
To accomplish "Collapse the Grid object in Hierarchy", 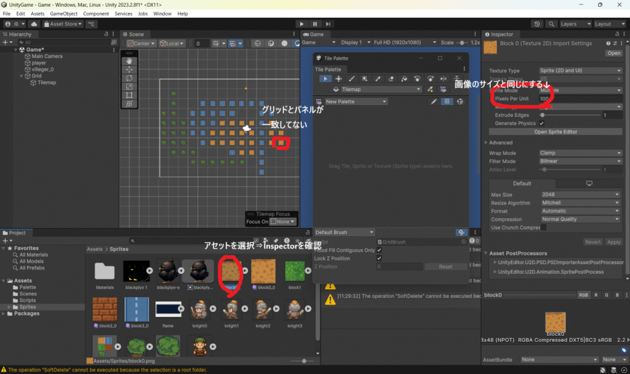I will click(x=22, y=76).
